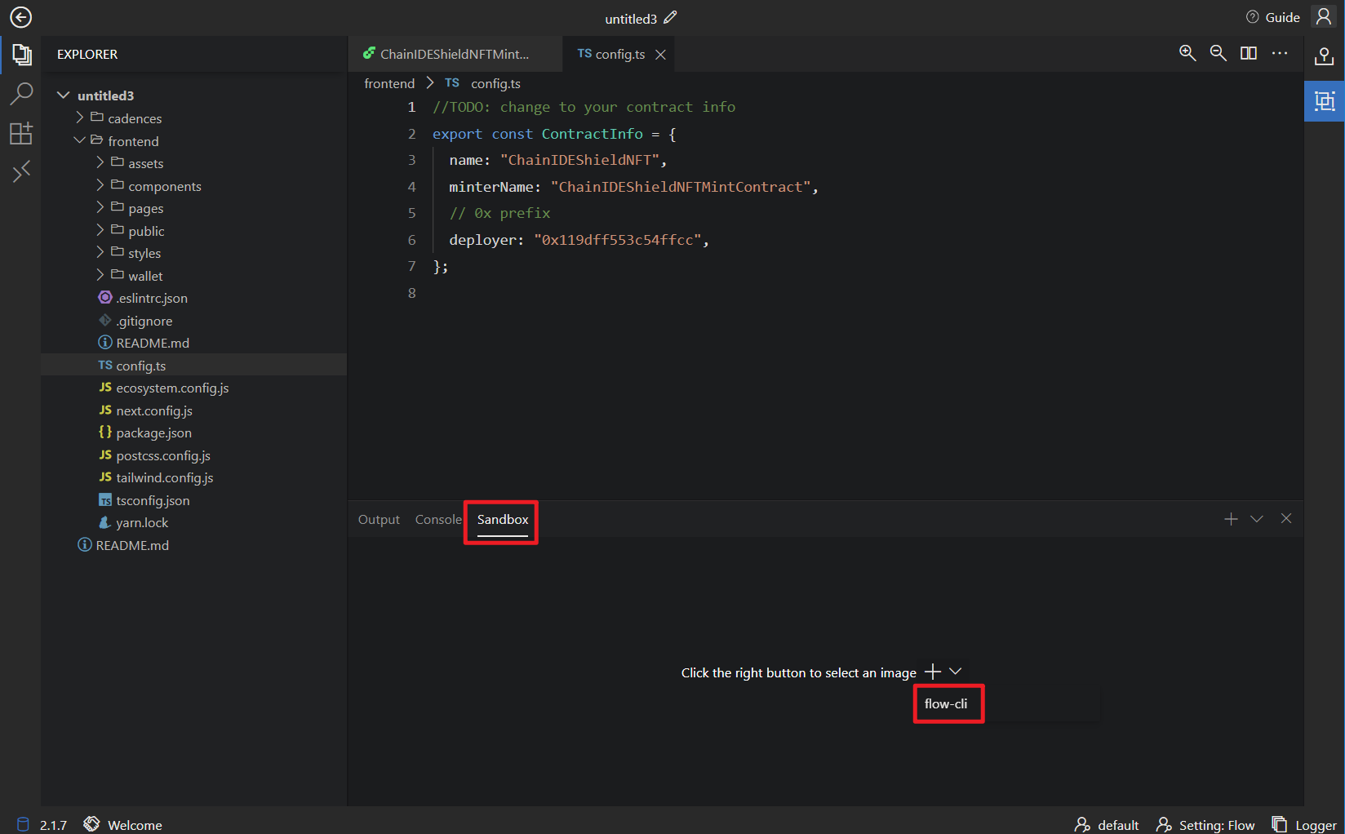The width and height of the screenshot is (1345, 834).
Task: Open the user account icon
Action: click(1323, 17)
